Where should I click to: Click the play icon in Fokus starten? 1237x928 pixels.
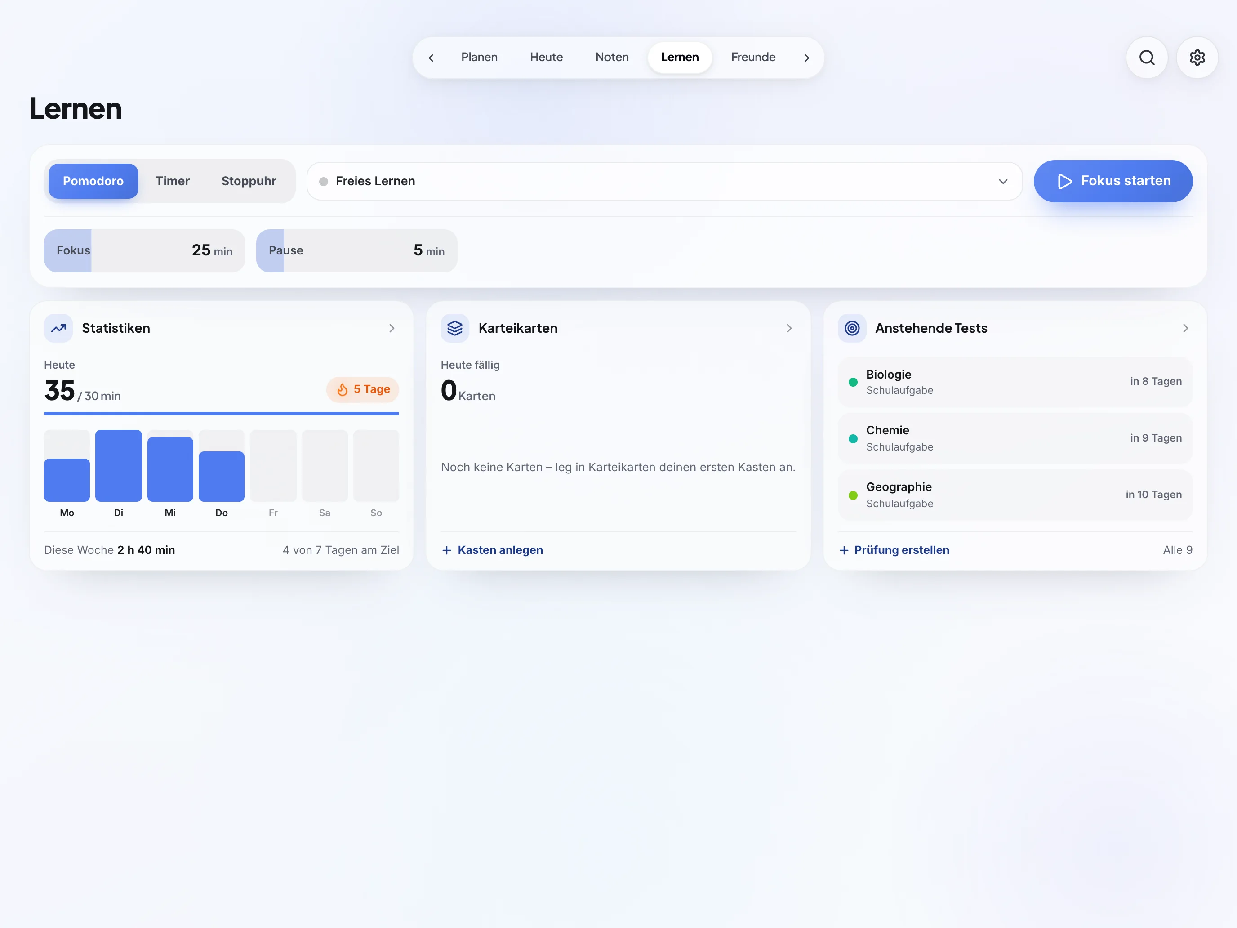tap(1065, 181)
